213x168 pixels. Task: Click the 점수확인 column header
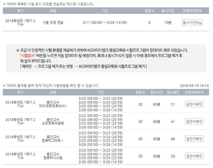tap(173, 92)
